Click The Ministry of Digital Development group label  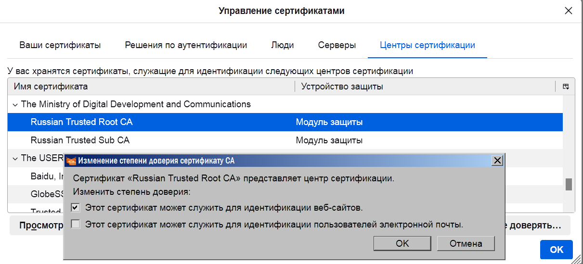pos(136,104)
